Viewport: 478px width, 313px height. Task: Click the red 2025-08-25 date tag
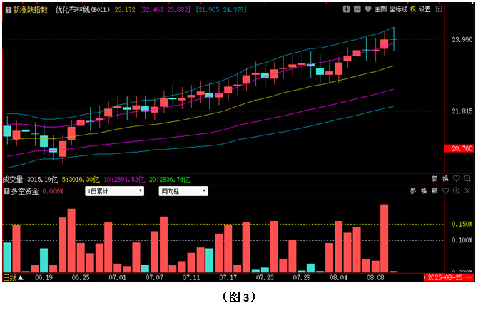click(x=449, y=277)
